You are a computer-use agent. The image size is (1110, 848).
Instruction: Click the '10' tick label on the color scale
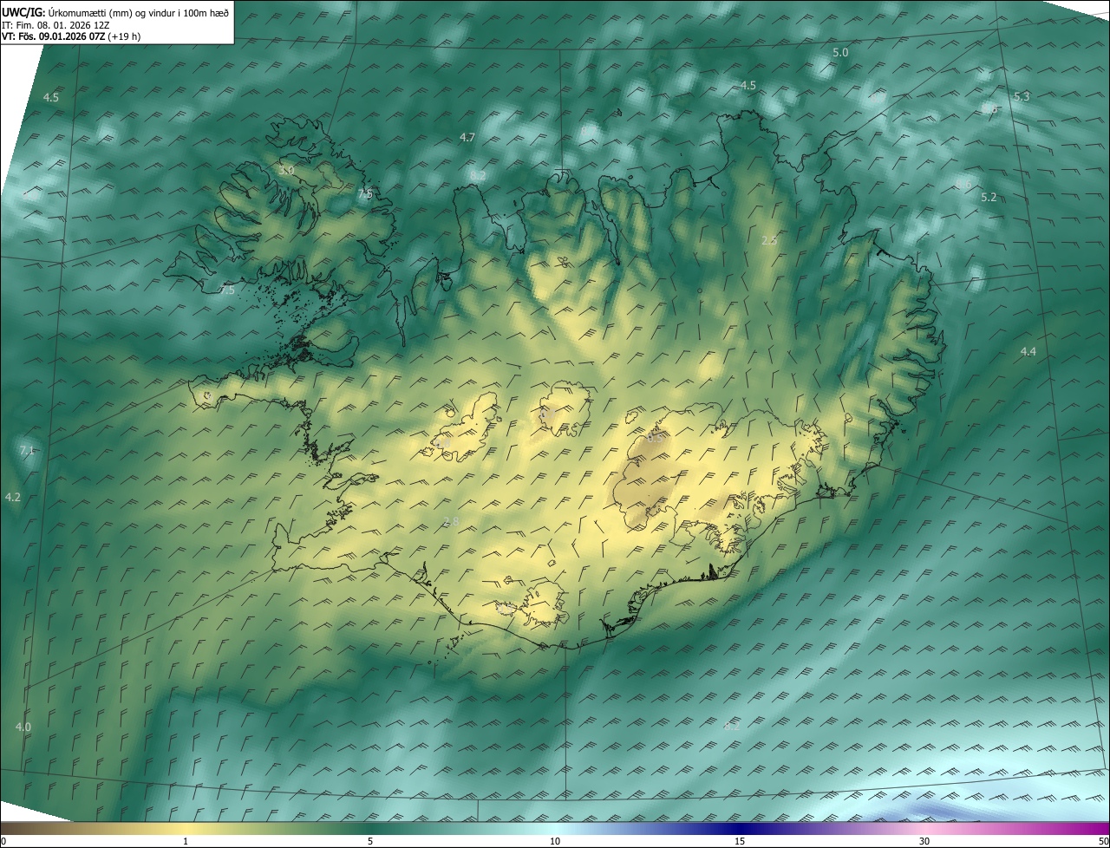coord(555,841)
